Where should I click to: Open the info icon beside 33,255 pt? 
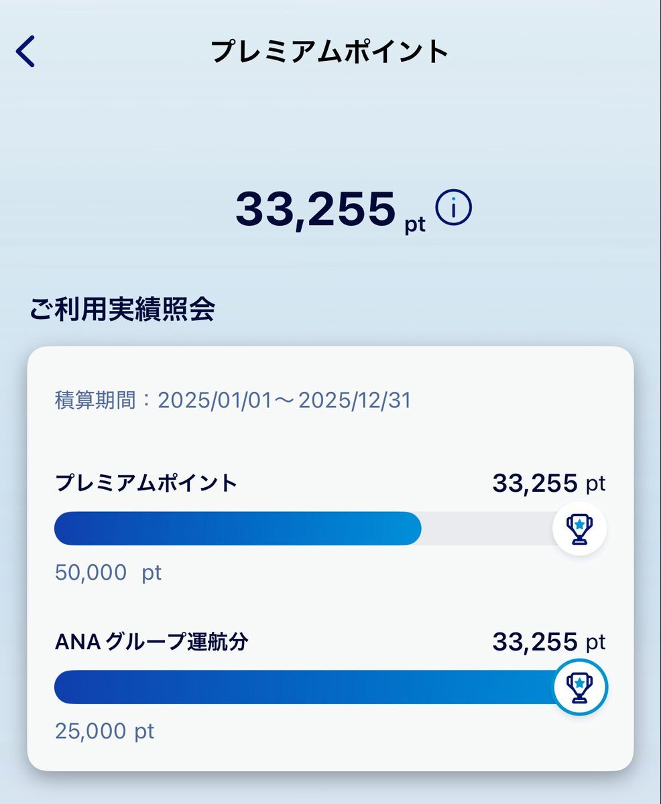pyautogui.click(x=454, y=208)
